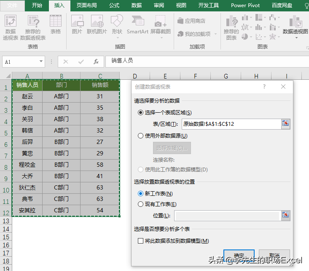Check the 将此数据添加到数据模型 checkbox
The image size is (309, 271).
141,241
